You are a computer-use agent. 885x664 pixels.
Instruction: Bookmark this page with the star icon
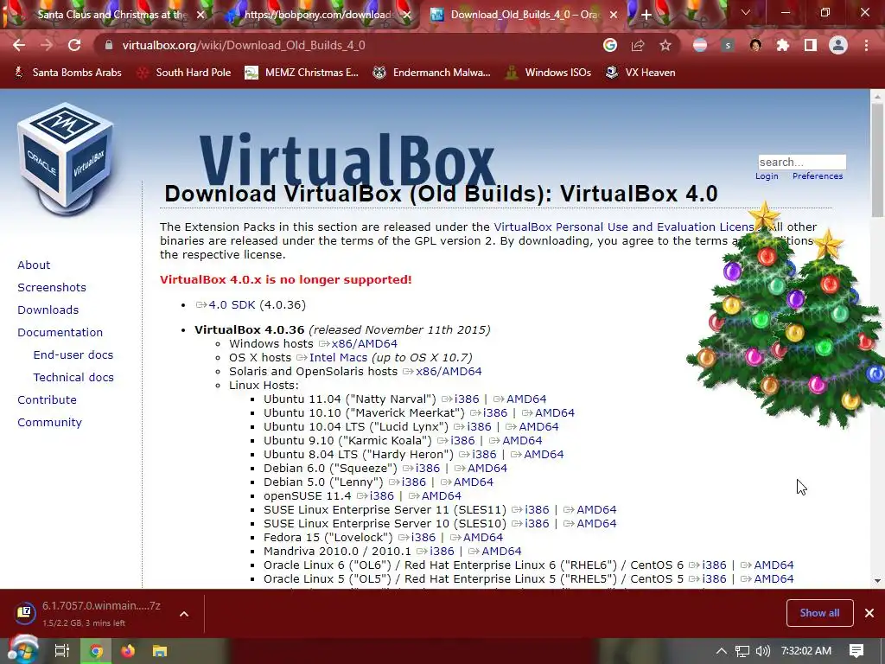pos(665,45)
